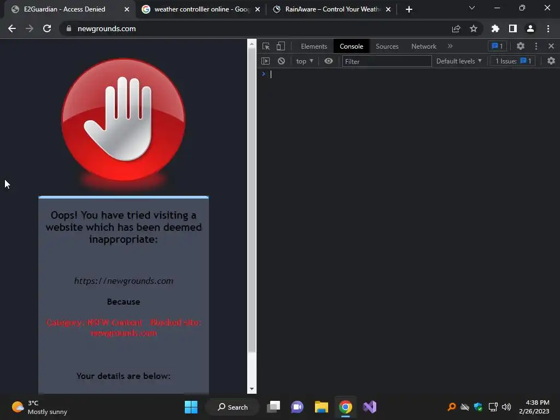Open the Elements panel
Image resolution: width=560 pixels, height=420 pixels.
click(314, 46)
